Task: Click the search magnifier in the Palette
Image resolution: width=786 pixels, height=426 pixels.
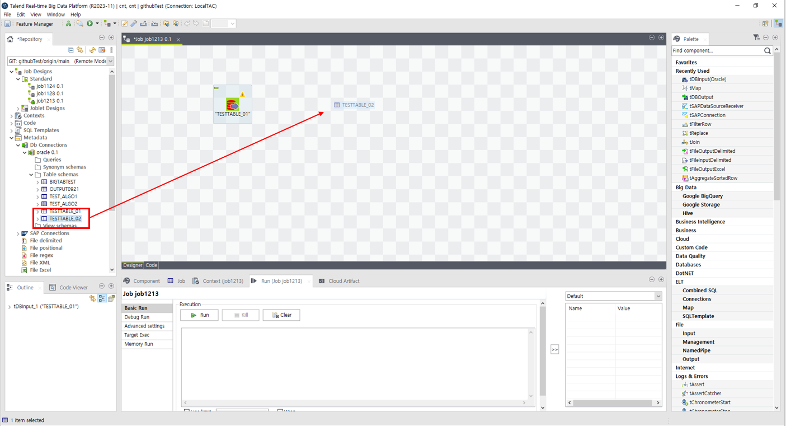Action: tap(768, 50)
